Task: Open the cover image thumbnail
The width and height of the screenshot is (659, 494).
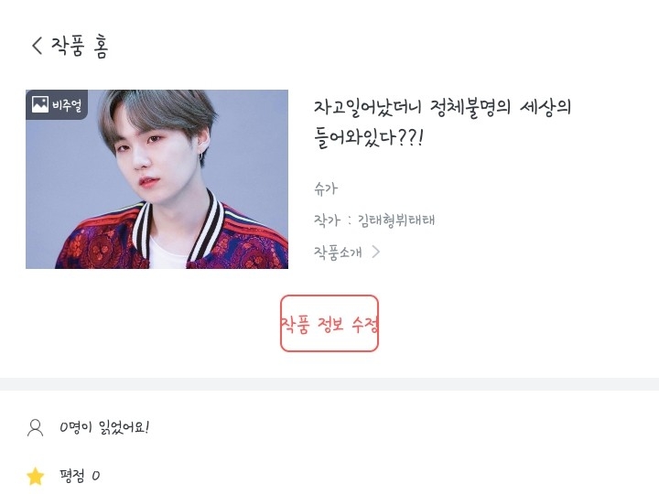Action: click(x=157, y=179)
